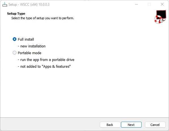The height and width of the screenshot is (131, 169).
Task: Abort installation with the Cancel button
Action: coord(155,125)
